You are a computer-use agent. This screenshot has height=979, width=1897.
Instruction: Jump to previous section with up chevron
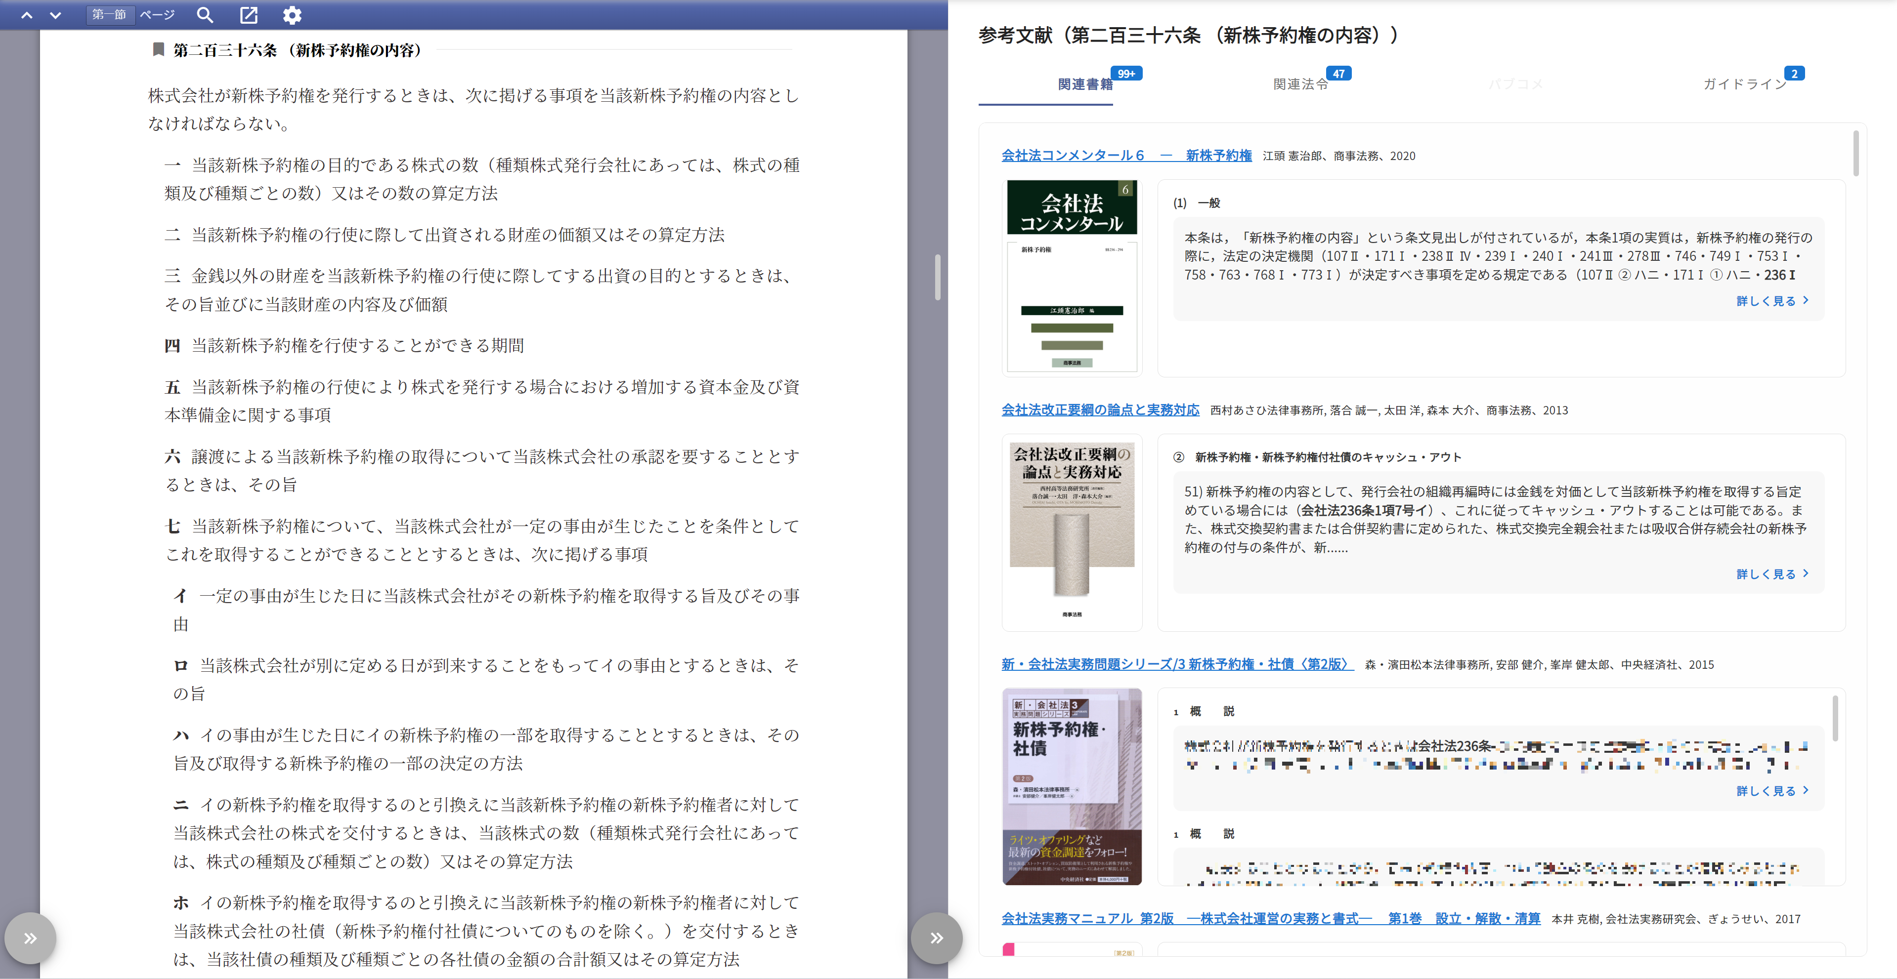tap(27, 15)
